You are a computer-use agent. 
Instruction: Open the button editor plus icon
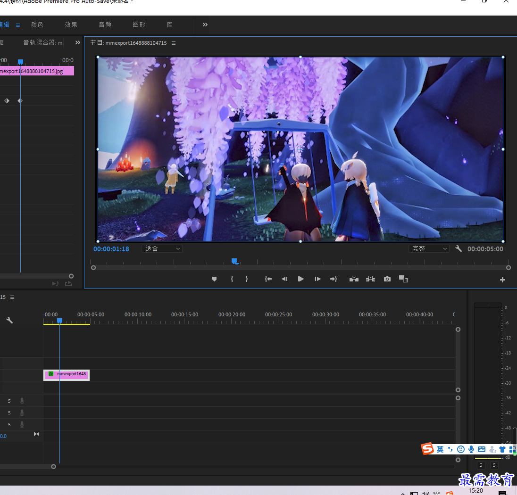tap(502, 280)
